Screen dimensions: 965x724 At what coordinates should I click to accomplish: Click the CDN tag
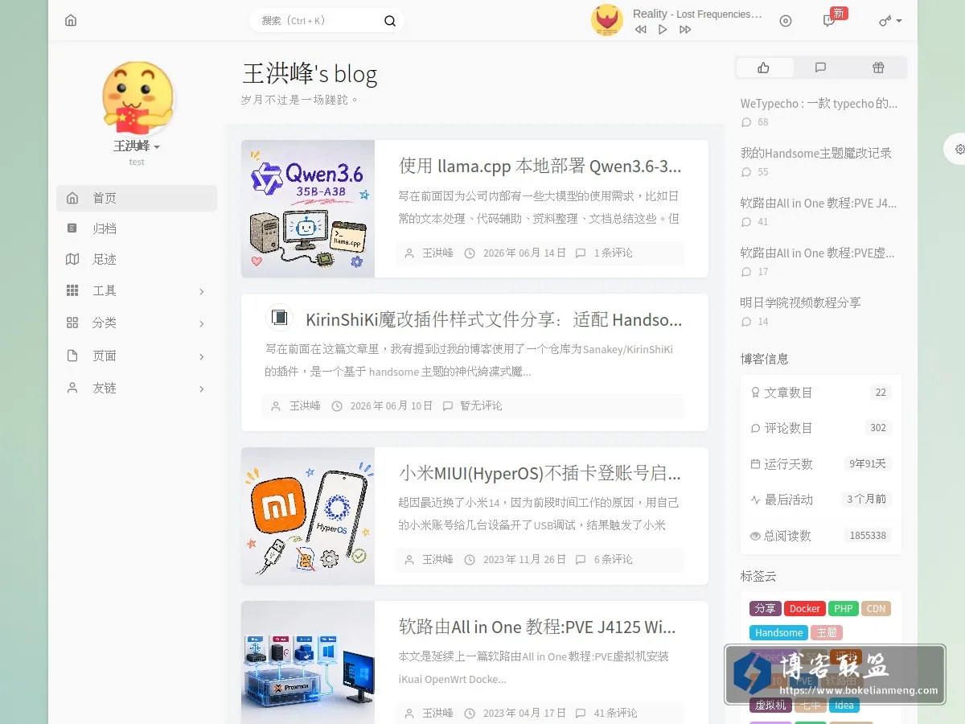(876, 609)
